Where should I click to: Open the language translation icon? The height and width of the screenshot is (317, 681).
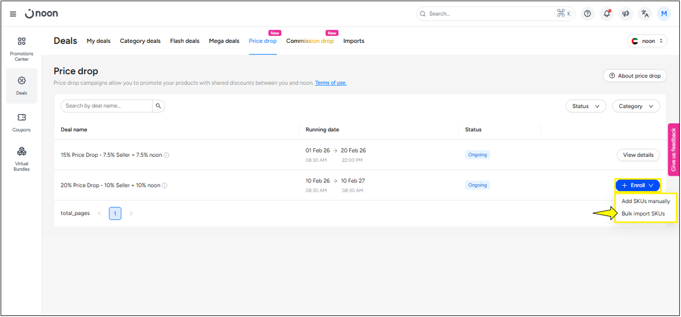click(645, 14)
